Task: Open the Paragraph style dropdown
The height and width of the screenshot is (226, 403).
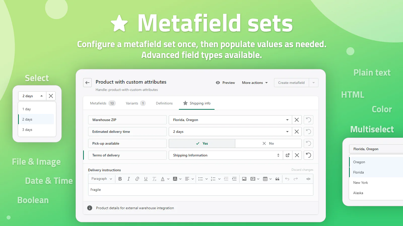Action: click(x=102, y=179)
